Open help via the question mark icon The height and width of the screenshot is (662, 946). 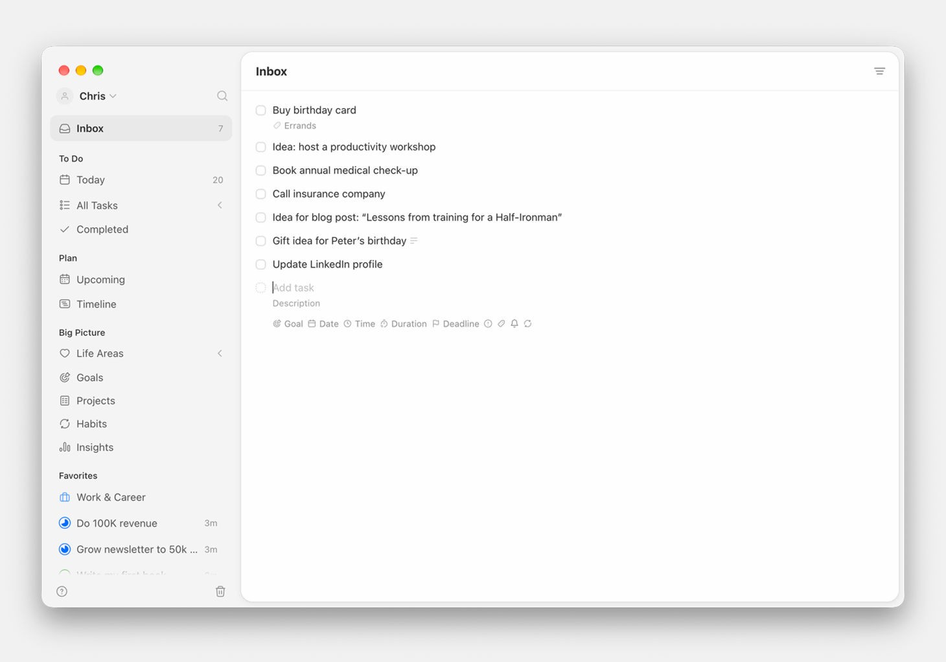[x=62, y=591]
